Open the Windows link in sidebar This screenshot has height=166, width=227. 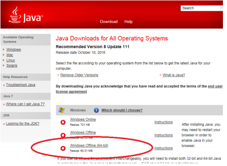click(14, 50)
